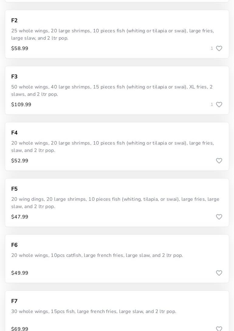Click the $49.99 price on F6
The image size is (234, 331).
pos(20,273)
